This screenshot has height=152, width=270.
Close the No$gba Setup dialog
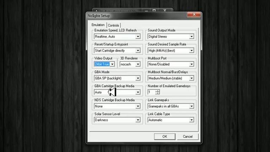194,14
